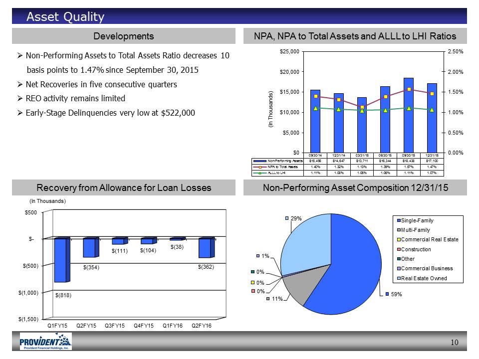Click the 09/30/14 Non-Performing Assets bar
The height and width of the screenshot is (359, 479).
(315, 121)
